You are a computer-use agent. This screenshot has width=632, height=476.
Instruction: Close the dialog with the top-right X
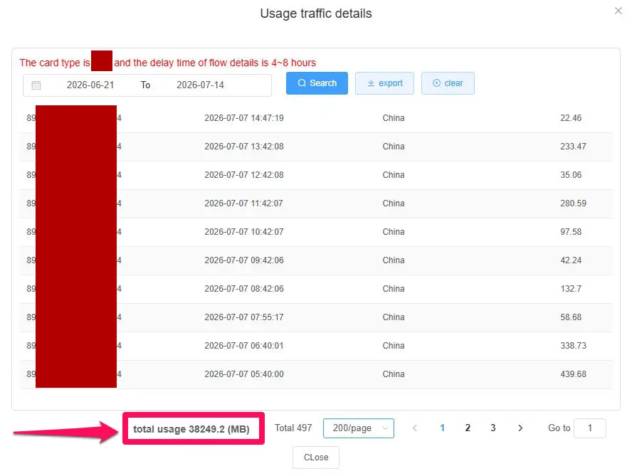[618, 11]
